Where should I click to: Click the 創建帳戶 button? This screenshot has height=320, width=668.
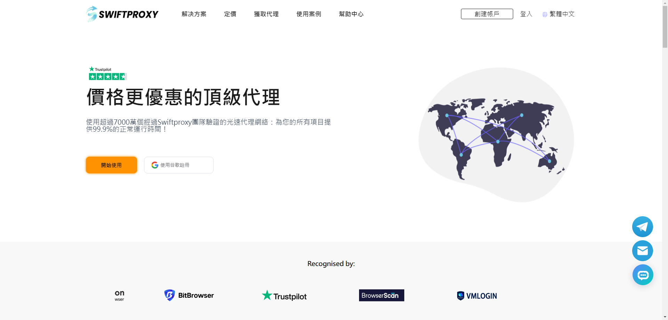[486, 14]
